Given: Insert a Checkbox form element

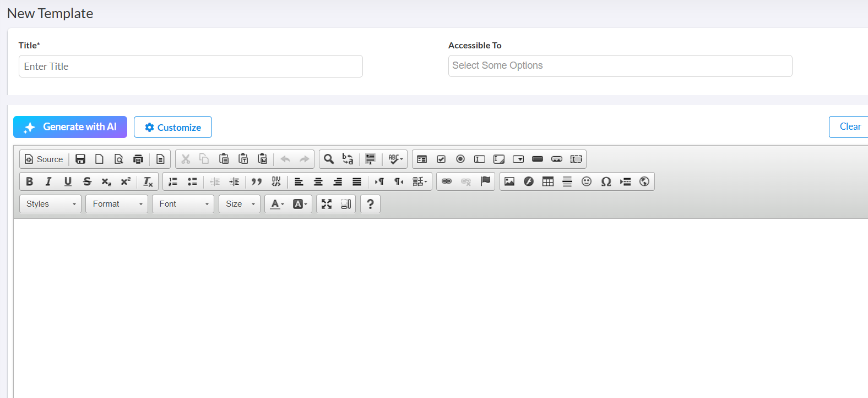Looking at the screenshot, I should pos(441,159).
